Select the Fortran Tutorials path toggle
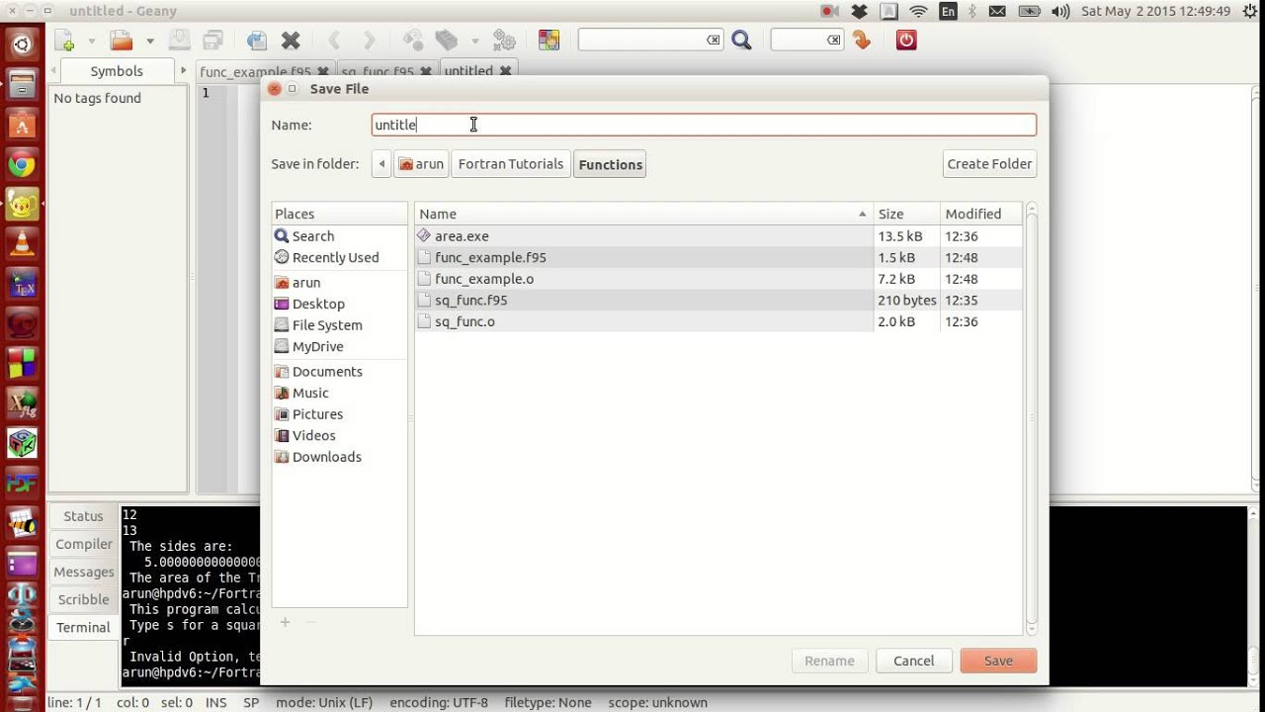The width and height of the screenshot is (1265, 712). pyautogui.click(x=511, y=164)
